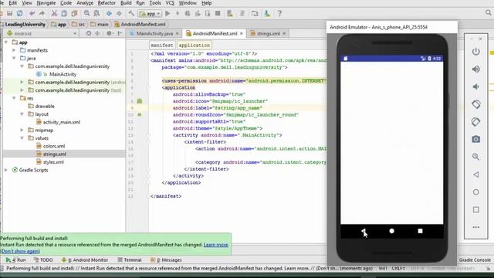Open the Android Monitor tool window
Viewport: 494px width, 278px height.
pyautogui.click(x=85, y=260)
